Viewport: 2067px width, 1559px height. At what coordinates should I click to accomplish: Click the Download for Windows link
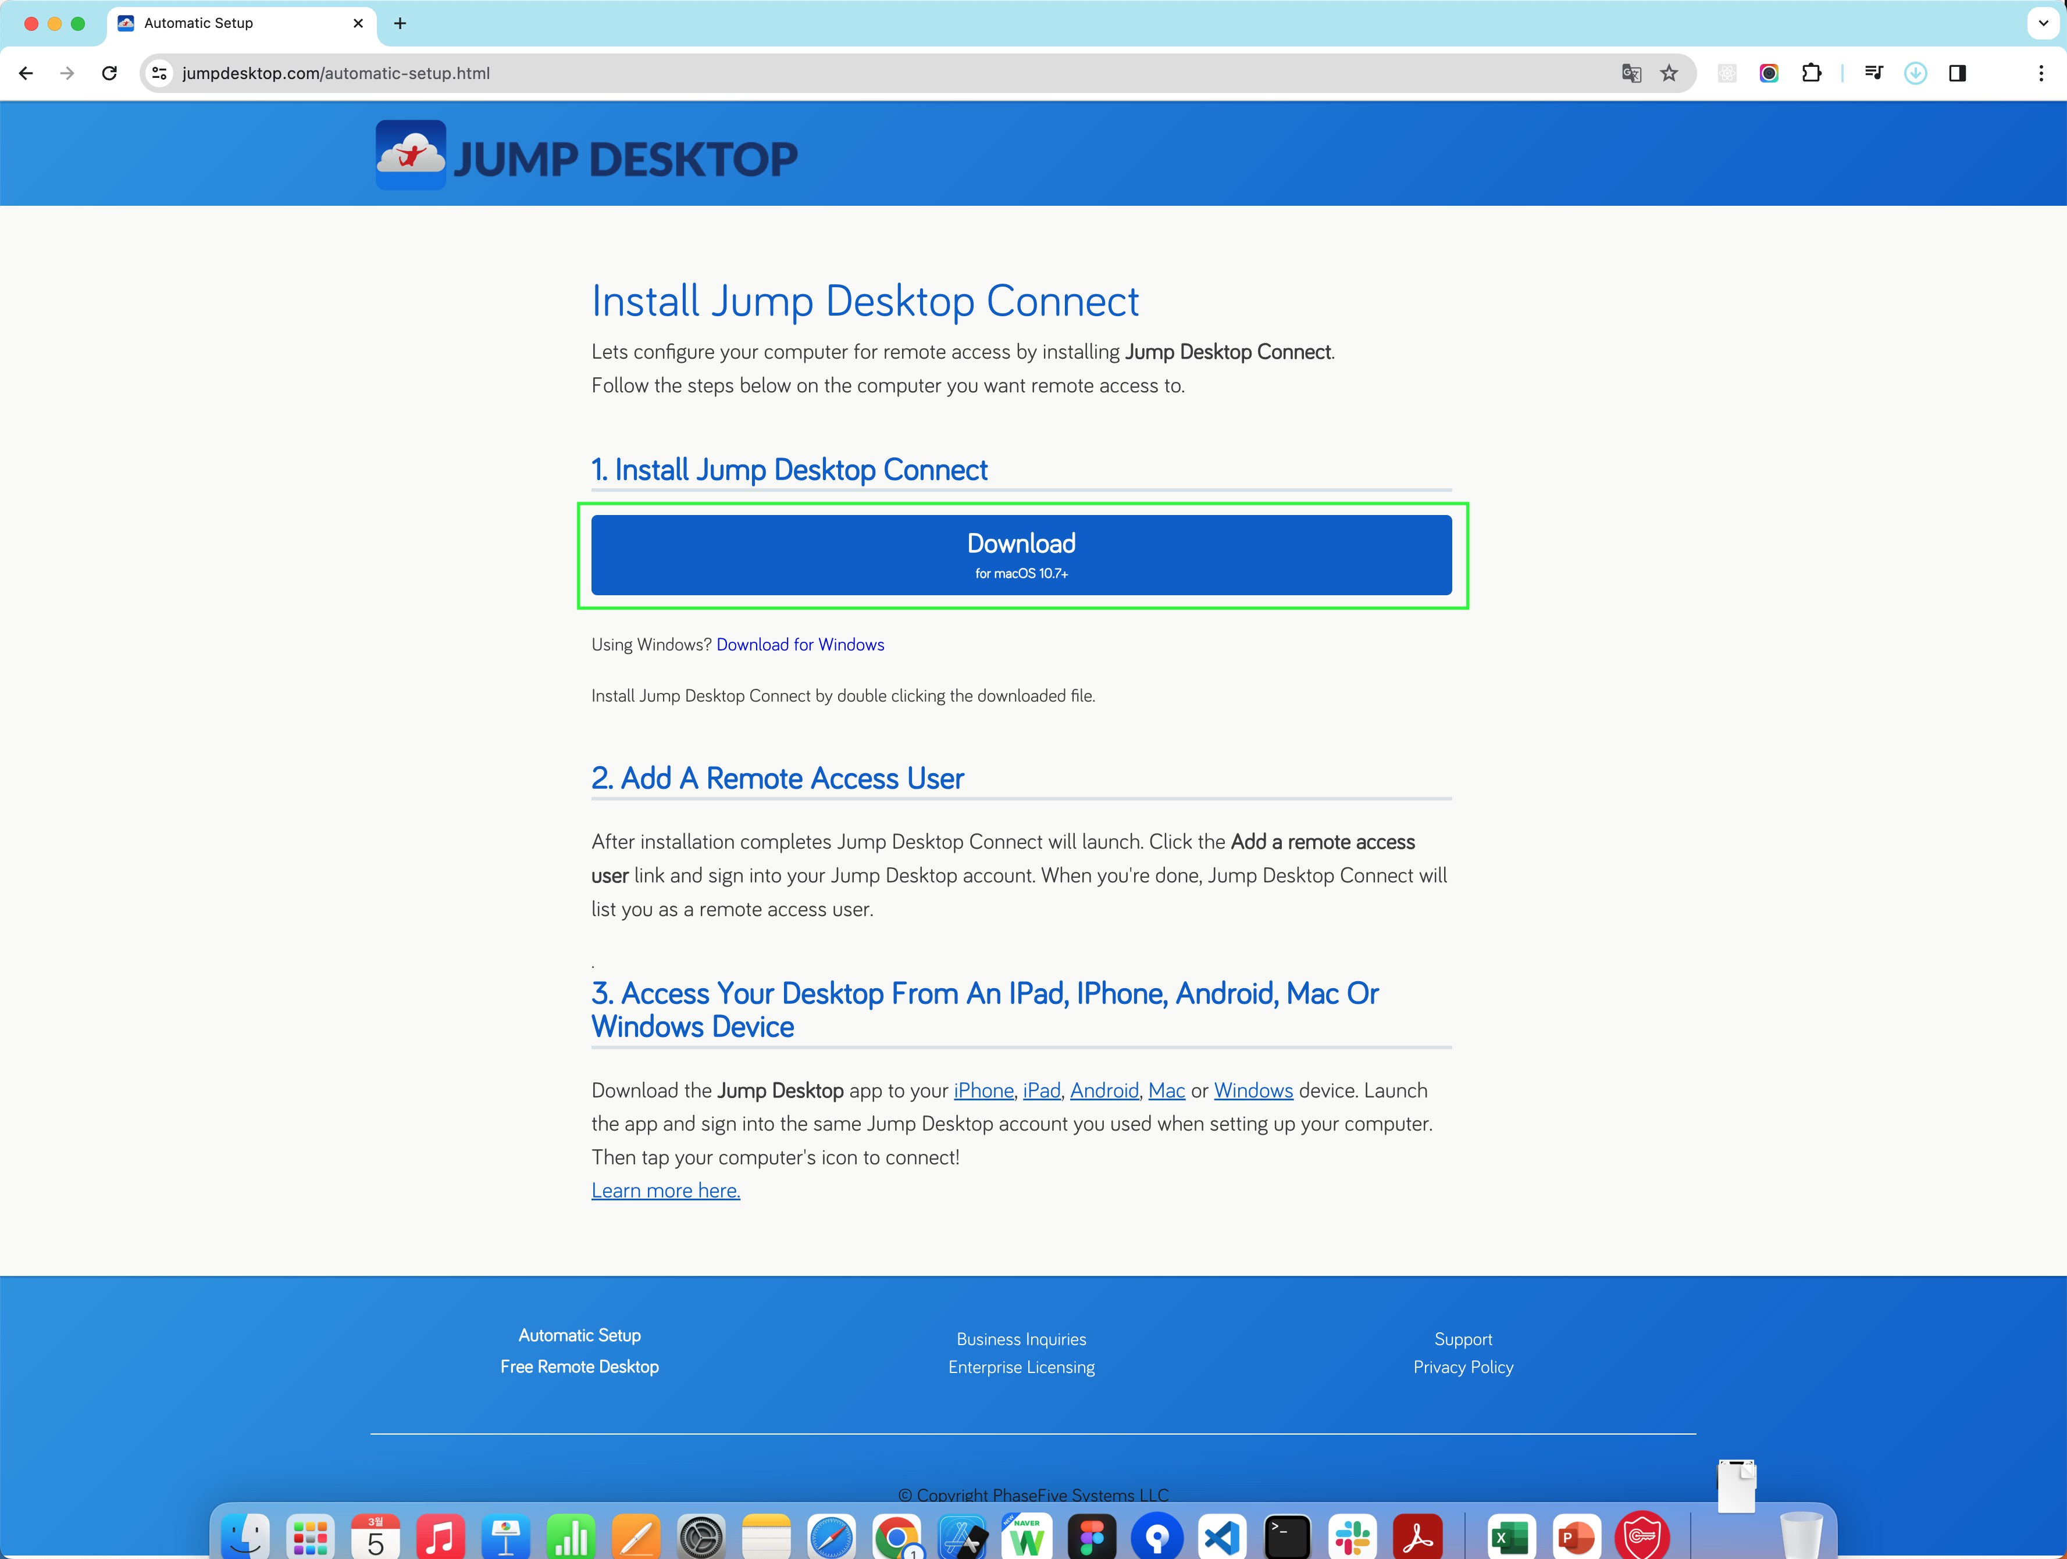tap(800, 645)
